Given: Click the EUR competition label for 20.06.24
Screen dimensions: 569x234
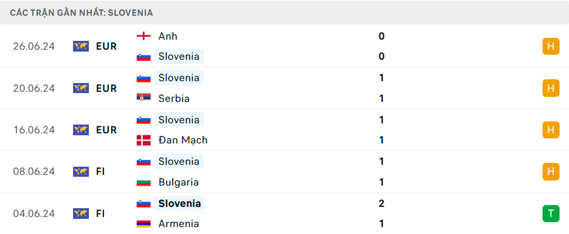Looking at the screenshot, I should (106, 88).
